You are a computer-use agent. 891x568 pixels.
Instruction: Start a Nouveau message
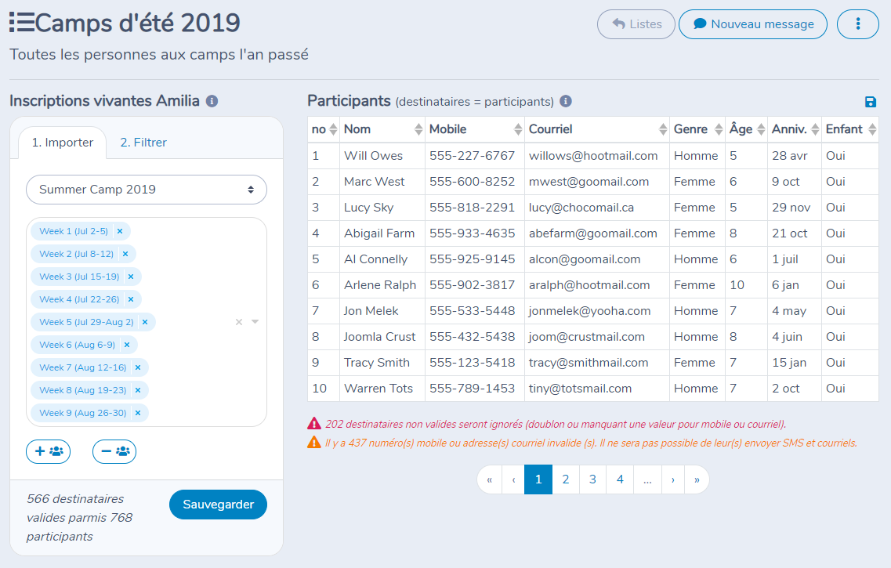(x=753, y=24)
